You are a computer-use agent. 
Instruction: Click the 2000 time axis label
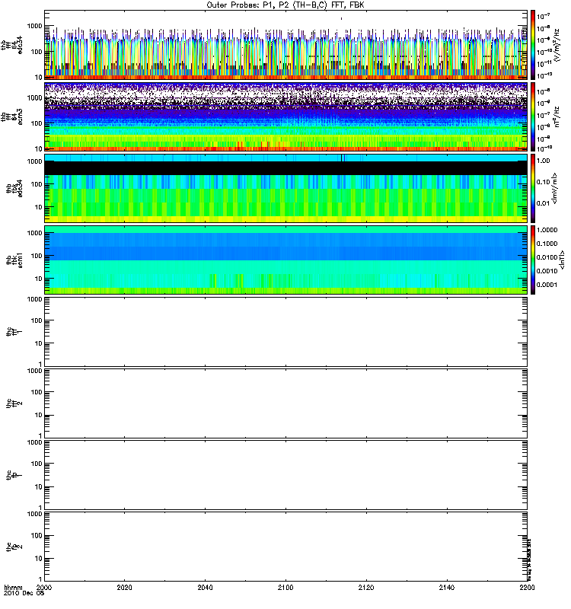tap(45, 587)
